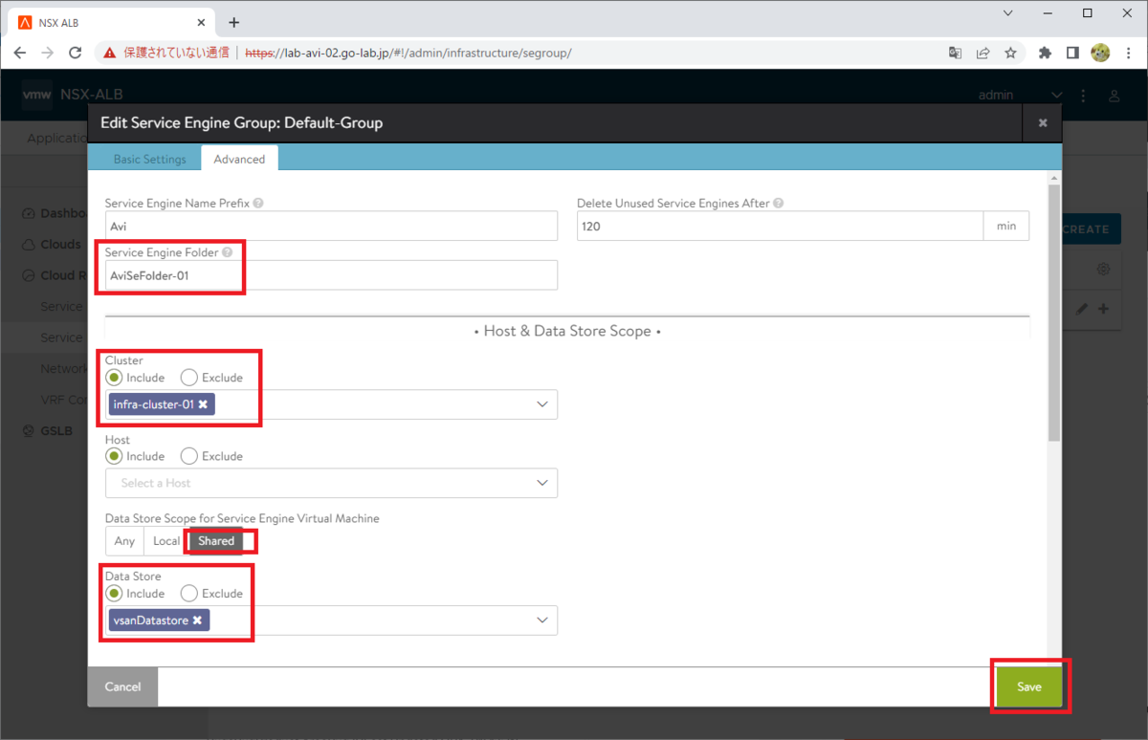Click the Service Engine Name Prefix field
The height and width of the screenshot is (740, 1148).
click(331, 227)
